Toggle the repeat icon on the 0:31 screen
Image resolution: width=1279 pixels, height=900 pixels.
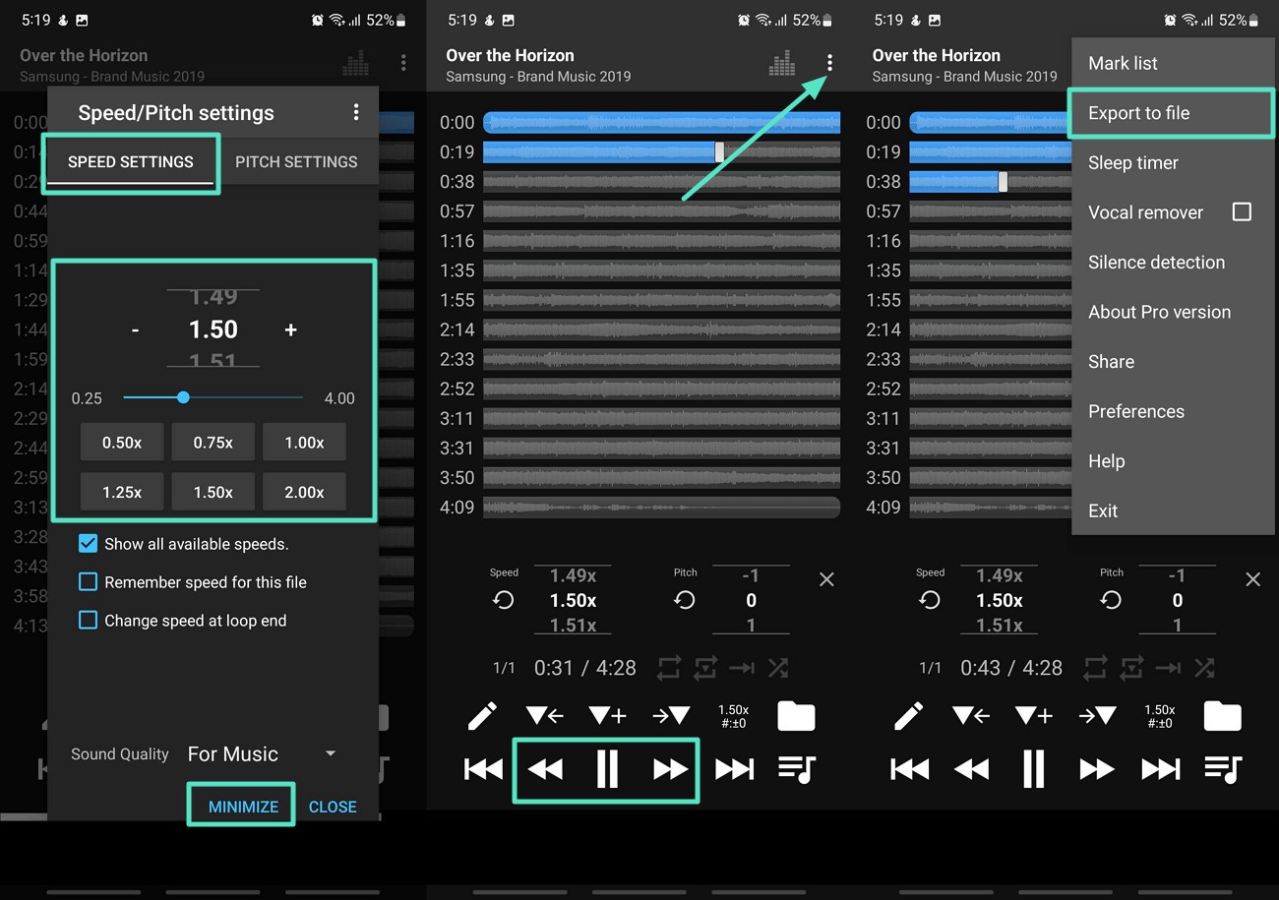[x=668, y=668]
